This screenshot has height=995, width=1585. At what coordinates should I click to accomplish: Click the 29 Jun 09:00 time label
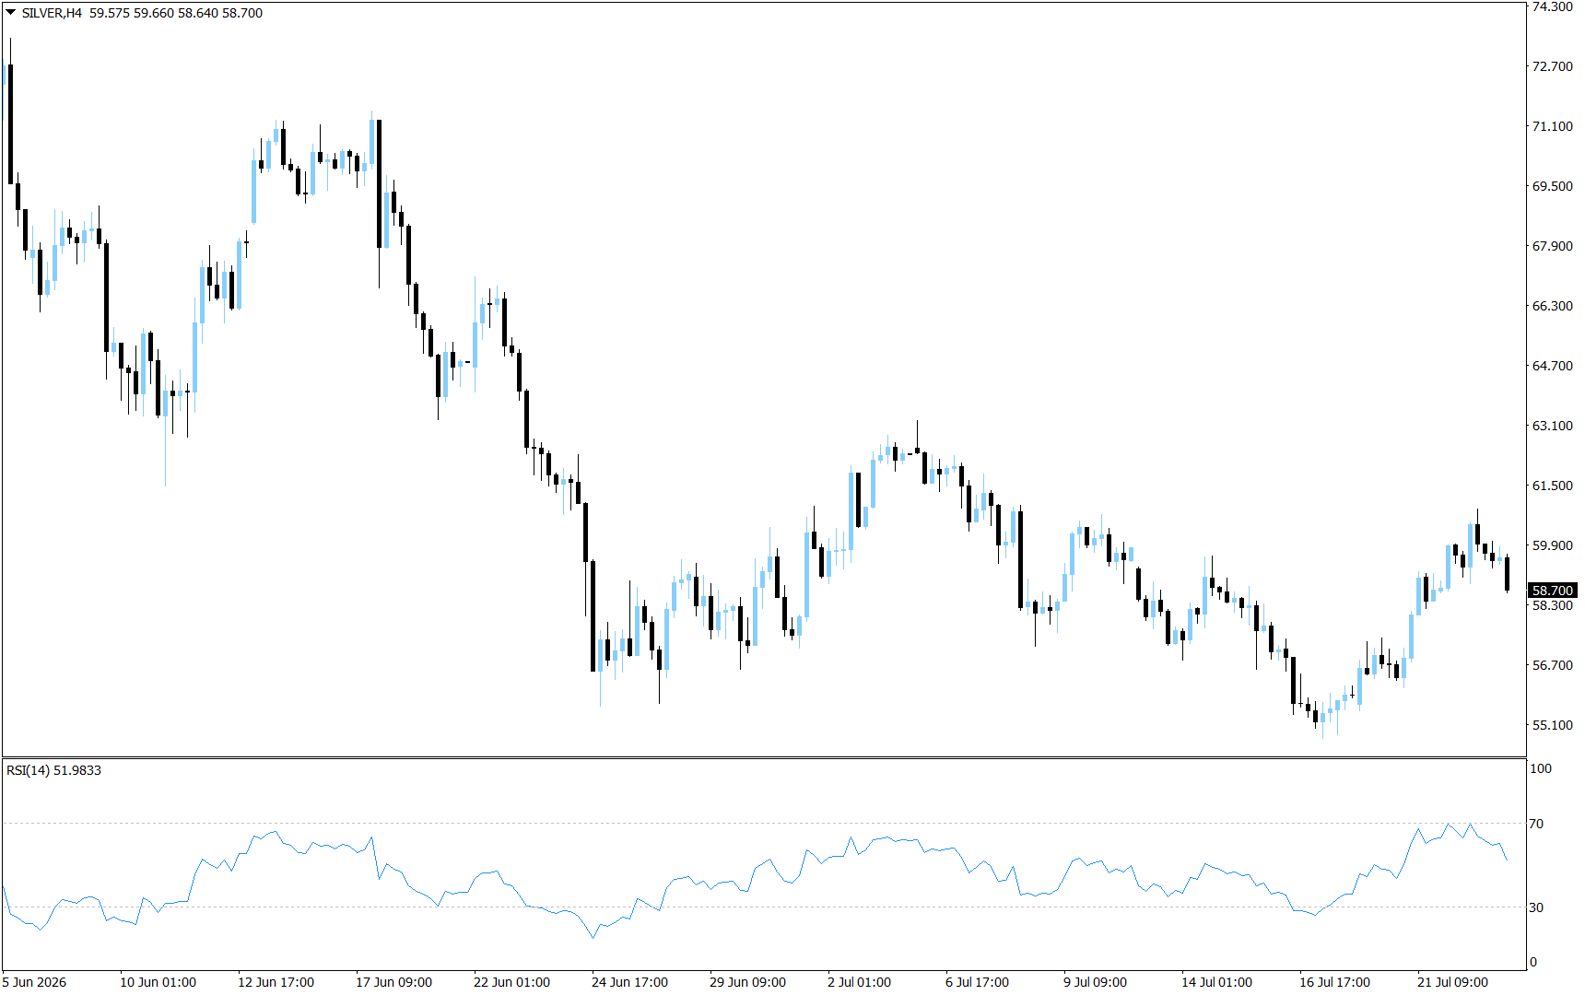click(747, 982)
